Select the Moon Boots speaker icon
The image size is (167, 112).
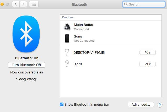click(67, 27)
